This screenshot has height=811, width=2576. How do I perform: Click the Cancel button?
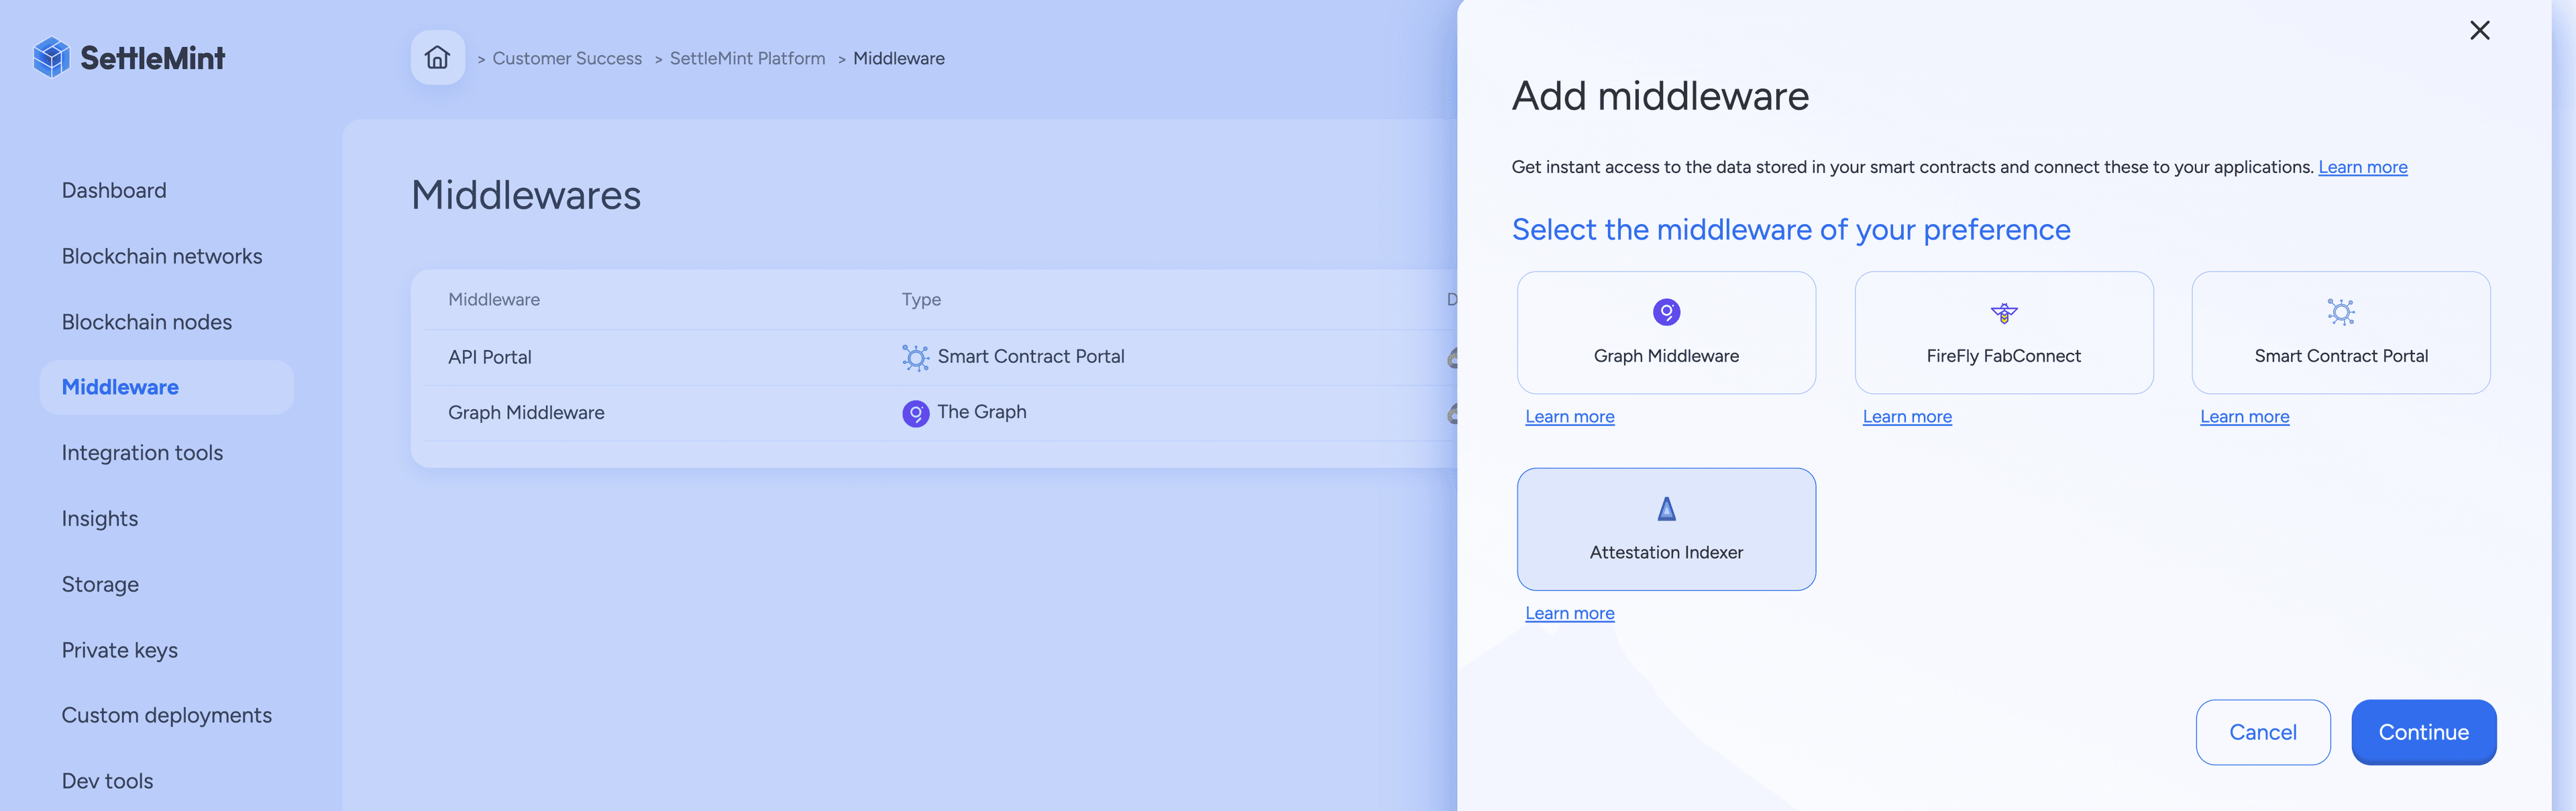[2262, 732]
